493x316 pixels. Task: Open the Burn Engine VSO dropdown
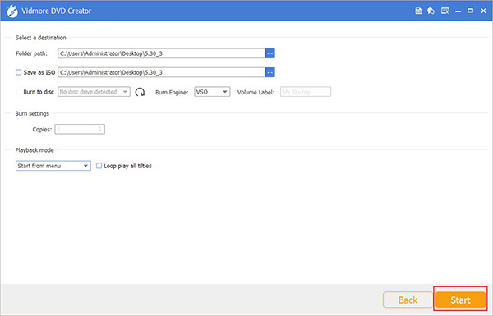(212, 92)
